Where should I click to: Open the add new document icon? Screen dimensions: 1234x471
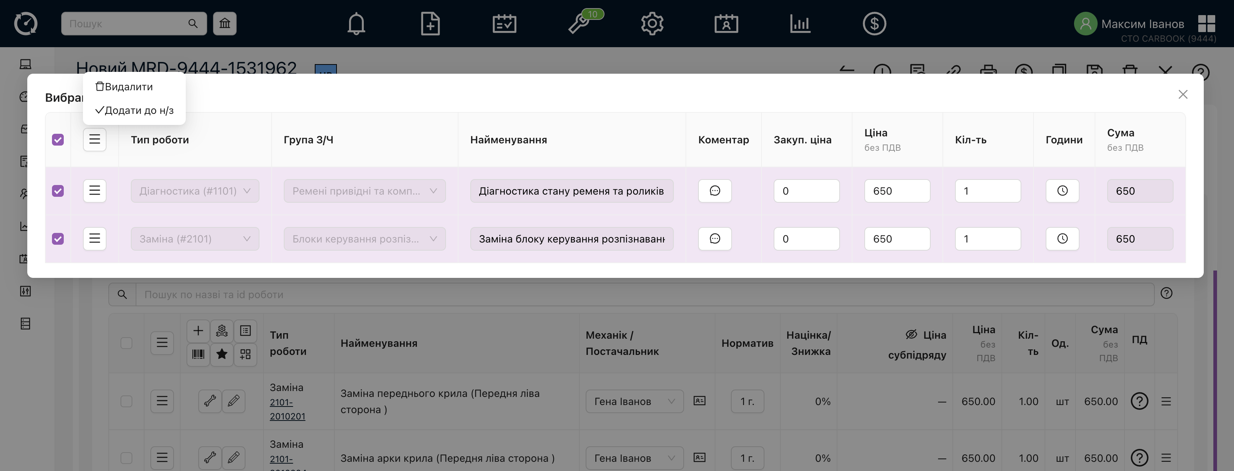[x=430, y=24]
